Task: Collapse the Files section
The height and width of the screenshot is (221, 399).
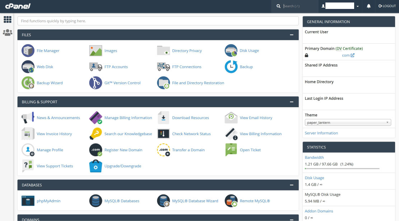Action: (x=292, y=35)
